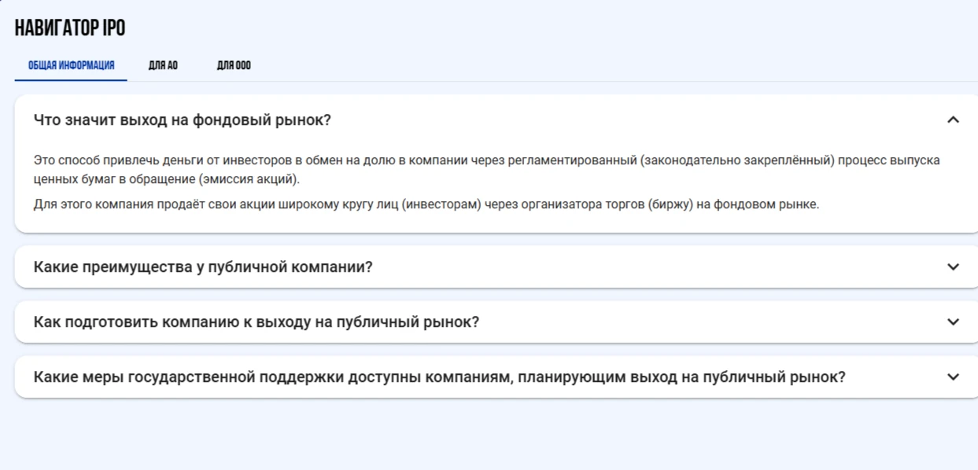
Task: Click the paragraph starting 'Для этого компания продаёт'
Action: click(x=426, y=205)
